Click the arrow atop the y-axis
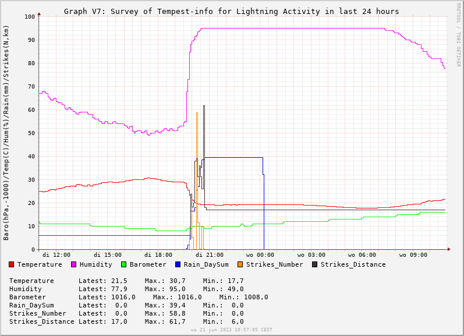This screenshot has height=336, width=464. pyautogui.click(x=39, y=13)
